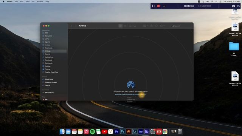Viewport: 242px width, 136px height.
Task: Switch to list view in Finder toolbar
Action: pos(125,26)
